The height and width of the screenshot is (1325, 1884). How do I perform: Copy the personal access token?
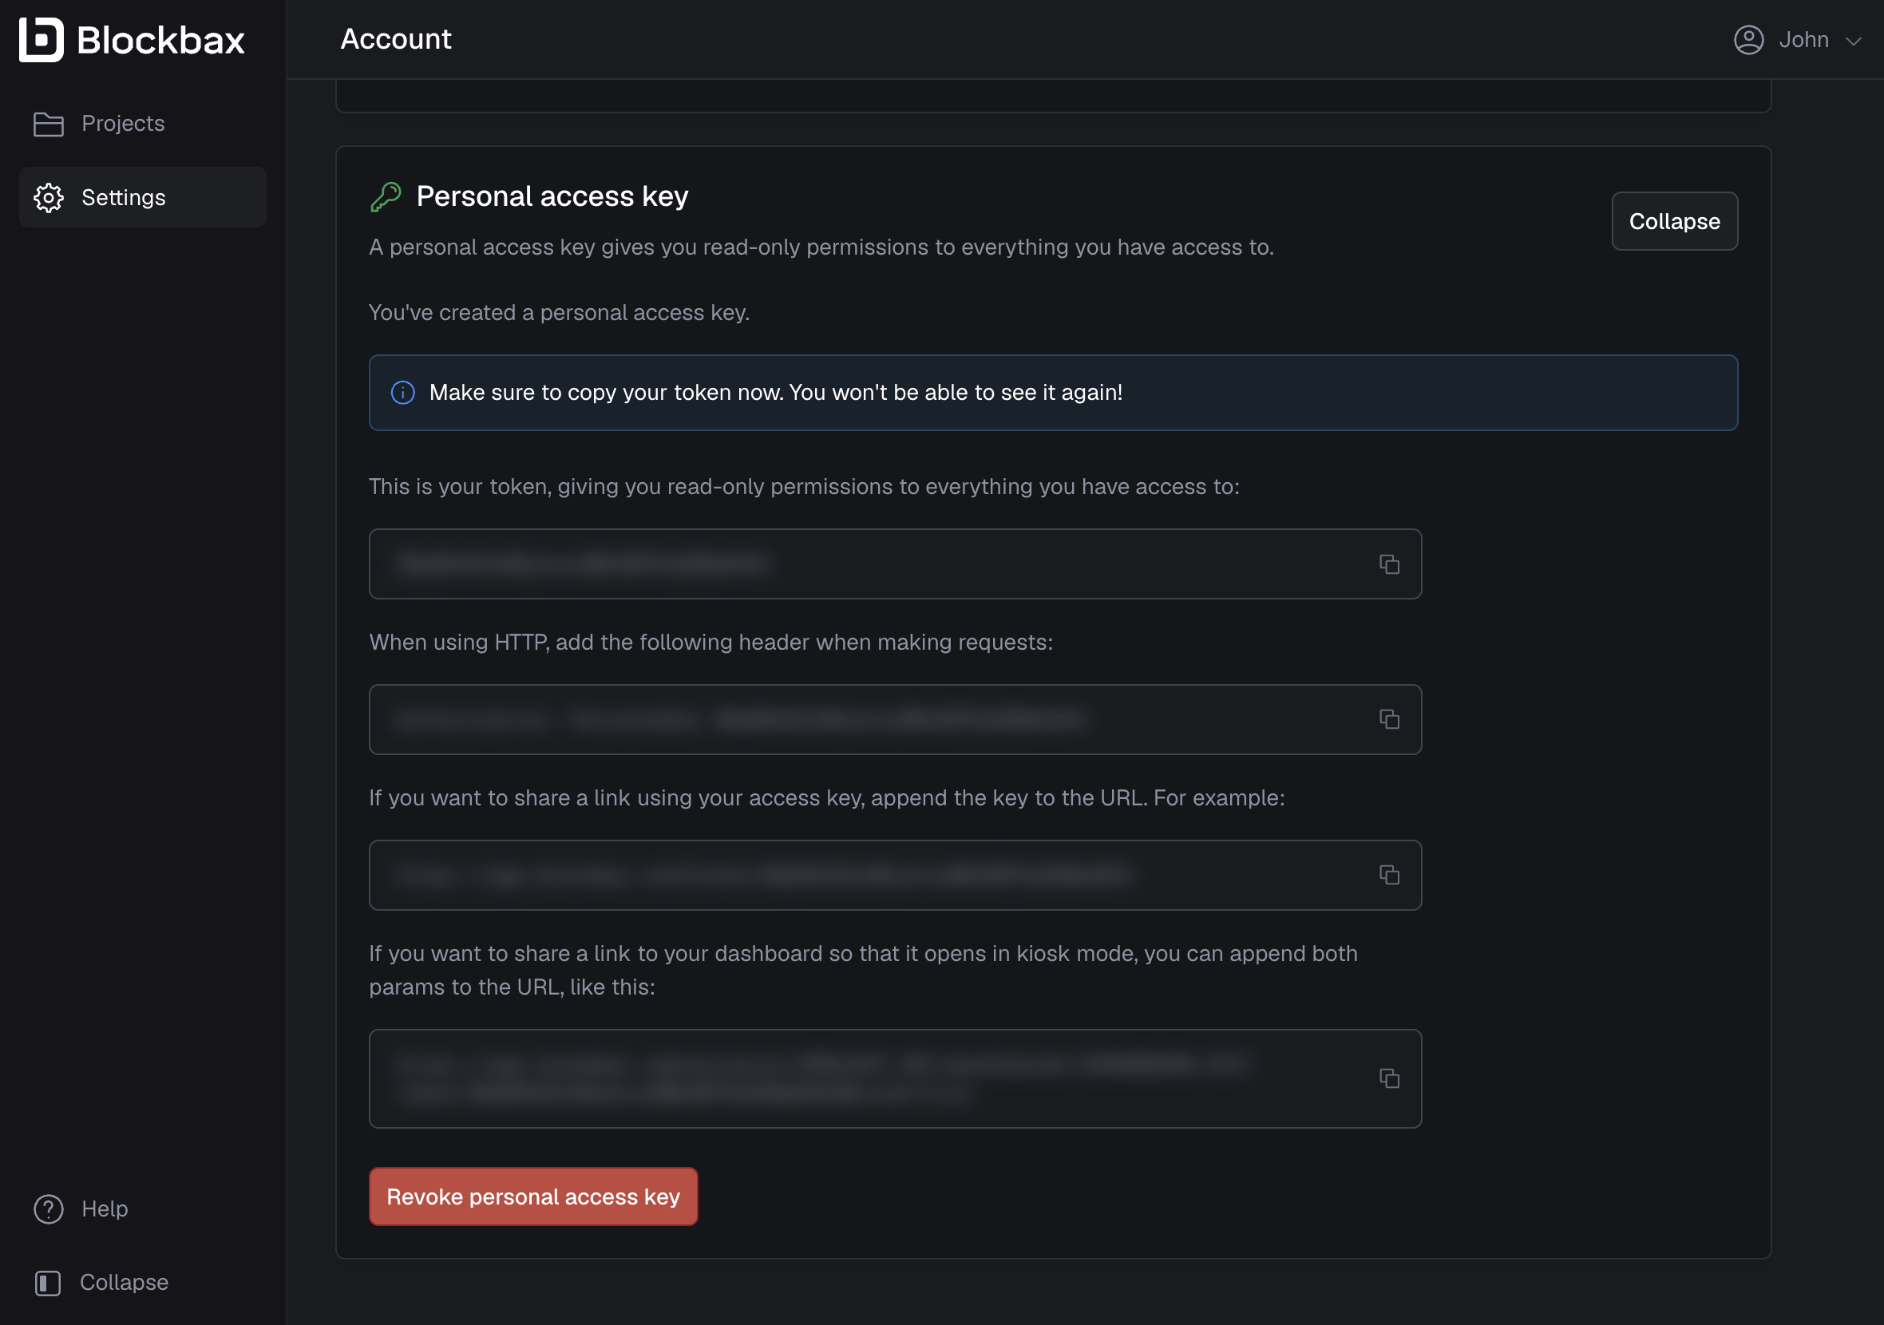pos(1388,564)
